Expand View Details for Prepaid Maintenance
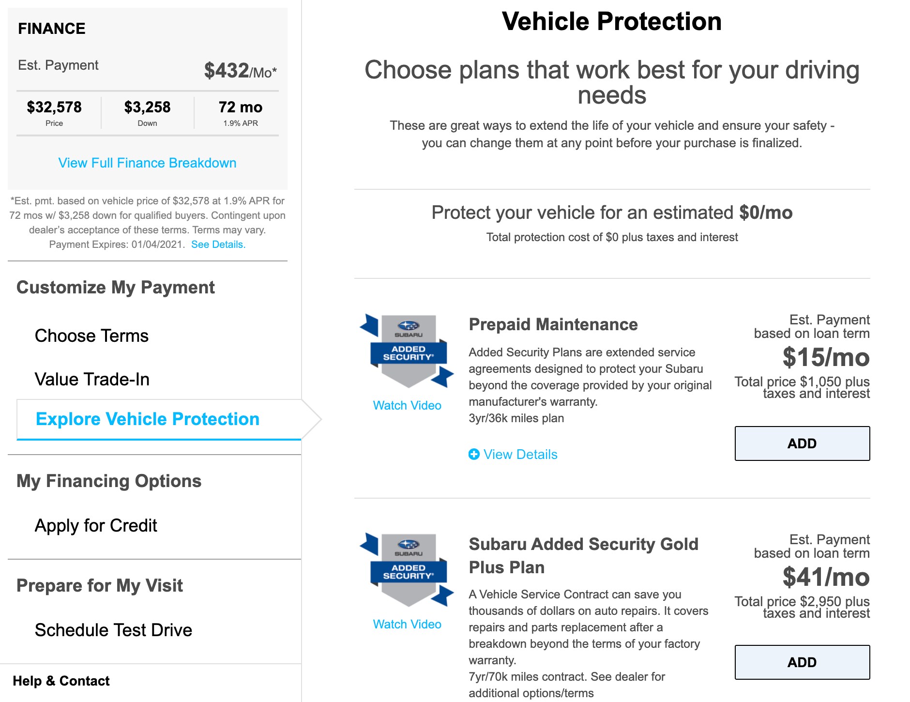This screenshot has width=910, height=702. (513, 454)
